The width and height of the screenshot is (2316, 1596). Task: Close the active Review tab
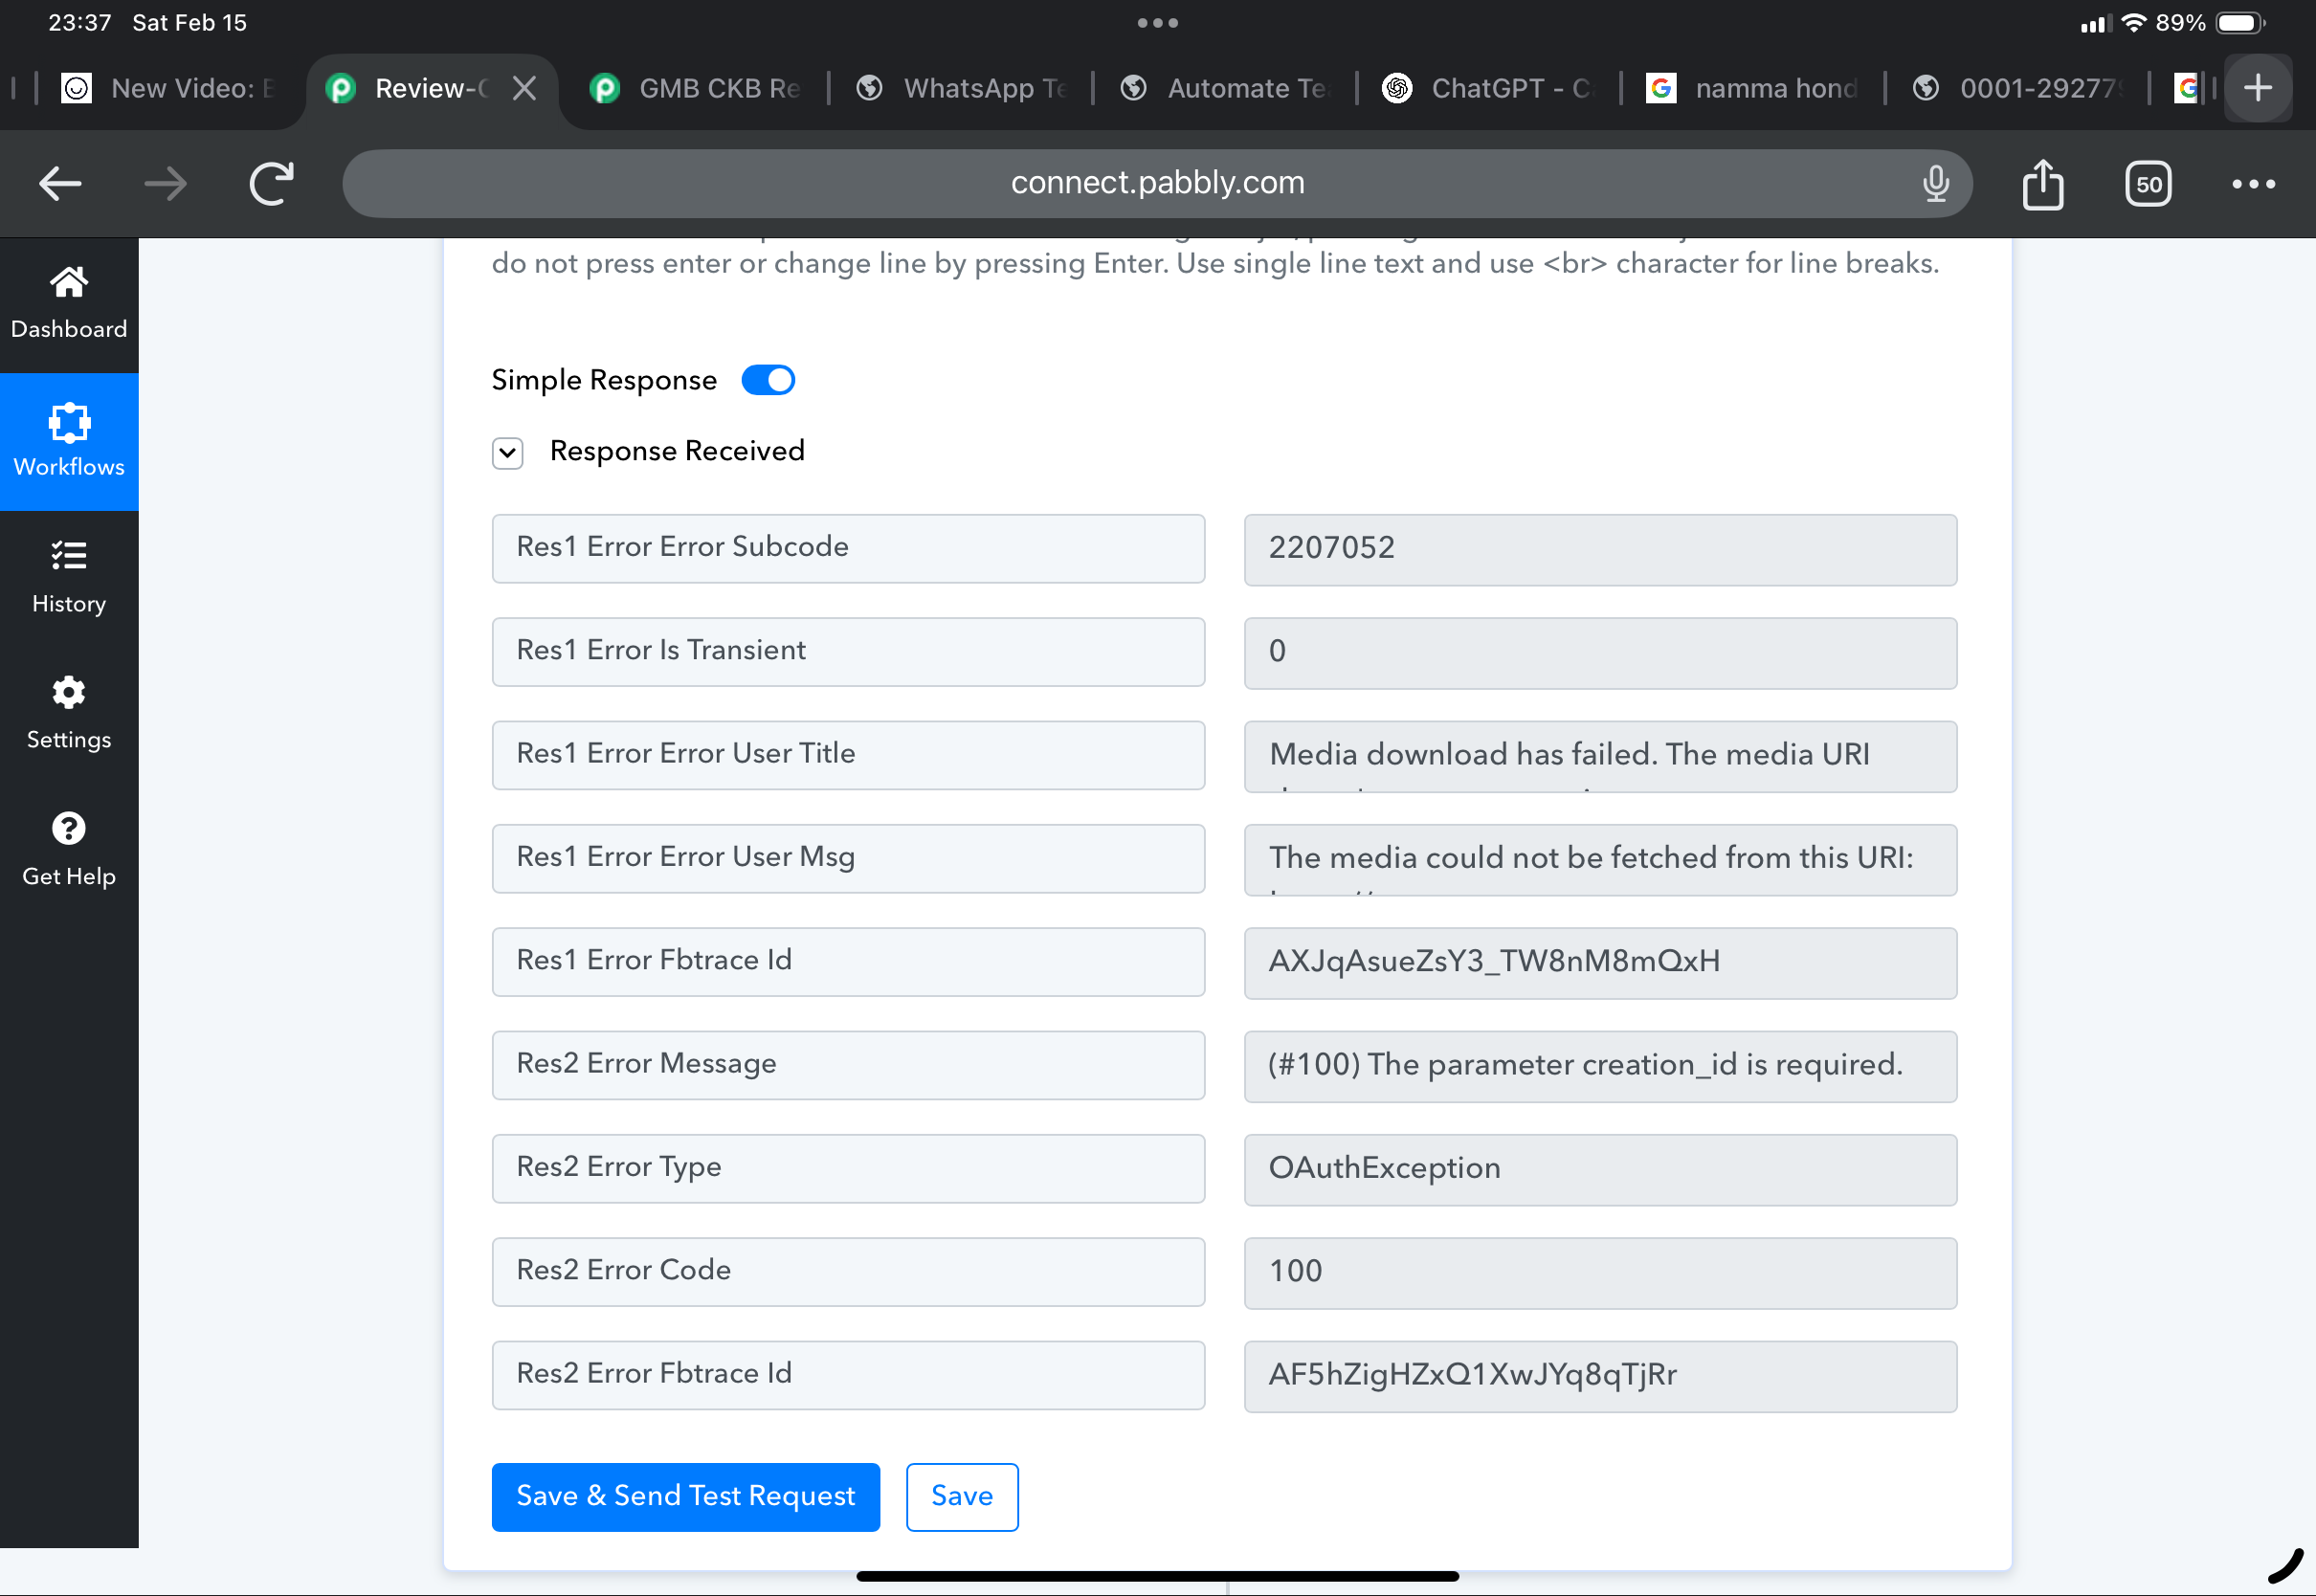point(524,89)
